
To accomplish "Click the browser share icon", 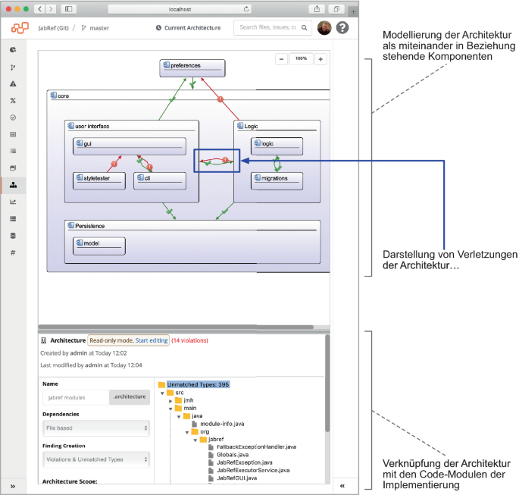I will [316, 8].
